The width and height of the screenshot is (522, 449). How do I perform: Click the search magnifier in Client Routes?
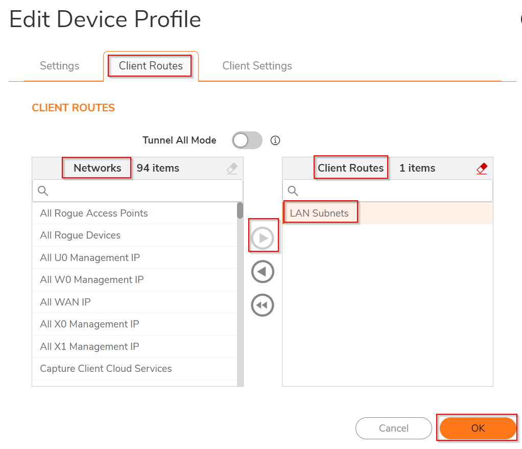click(293, 191)
